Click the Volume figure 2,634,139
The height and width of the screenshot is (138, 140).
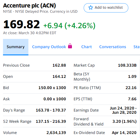[x=56, y=133]
